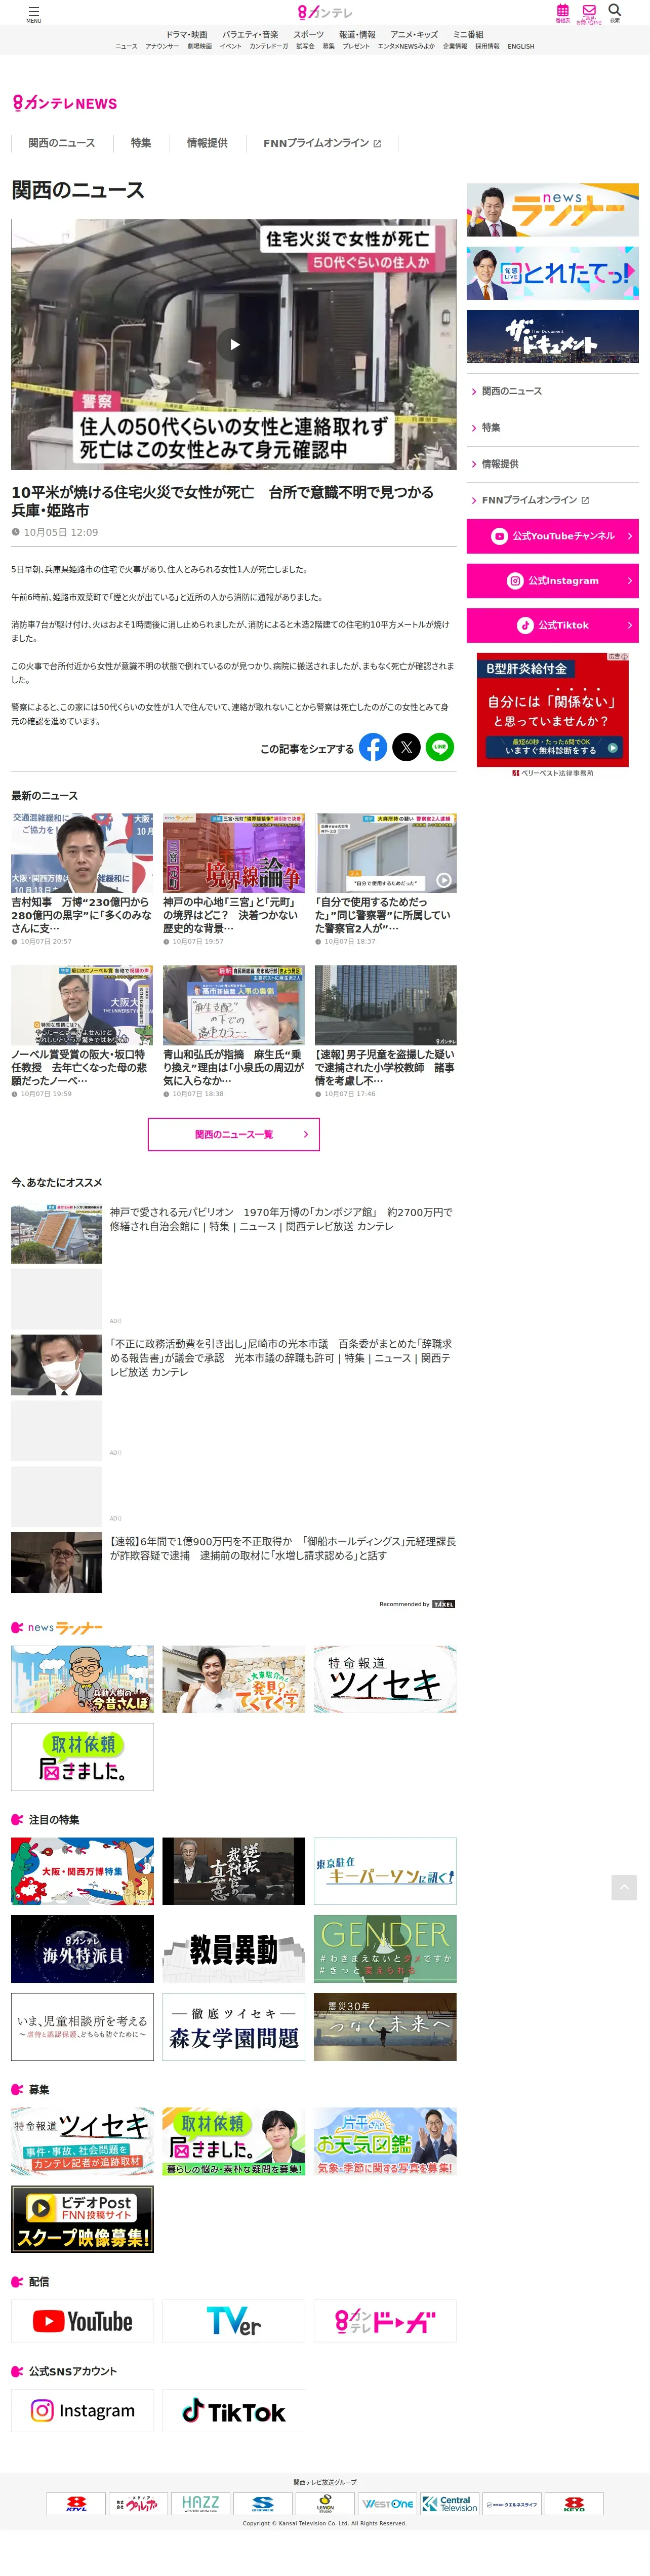650x2576 pixels.
Task: Open 取材依頼届きました banner under news ランナー
Action: pyautogui.click(x=82, y=1757)
